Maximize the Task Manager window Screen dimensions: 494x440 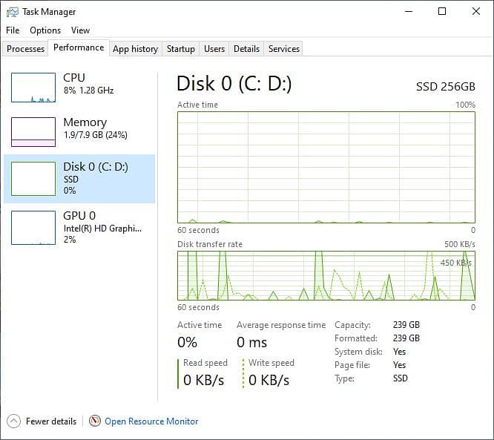[x=442, y=12]
